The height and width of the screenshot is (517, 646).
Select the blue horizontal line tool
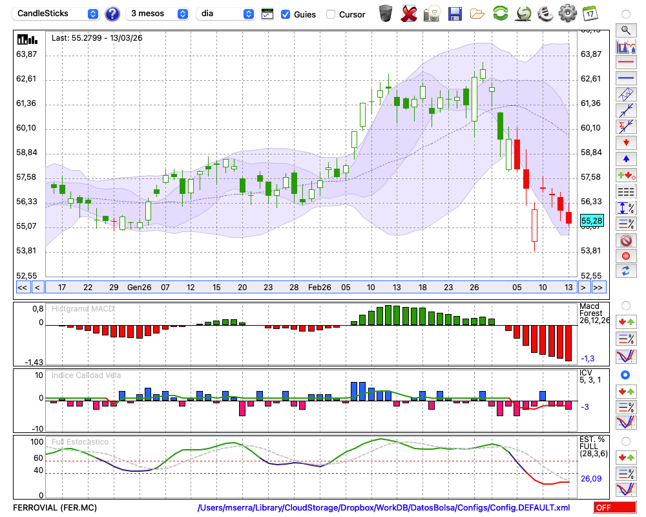[626, 78]
